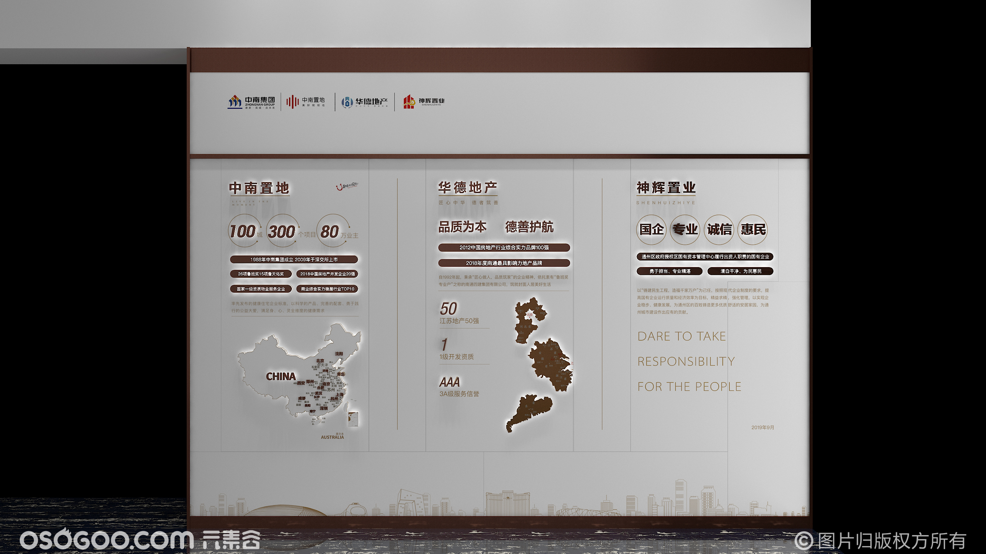The image size is (986, 554).
Task: Click the CHINA label on the map
Action: coord(281,377)
